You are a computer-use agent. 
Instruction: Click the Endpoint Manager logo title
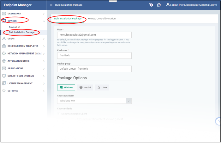pyautogui.click(x=18, y=5)
